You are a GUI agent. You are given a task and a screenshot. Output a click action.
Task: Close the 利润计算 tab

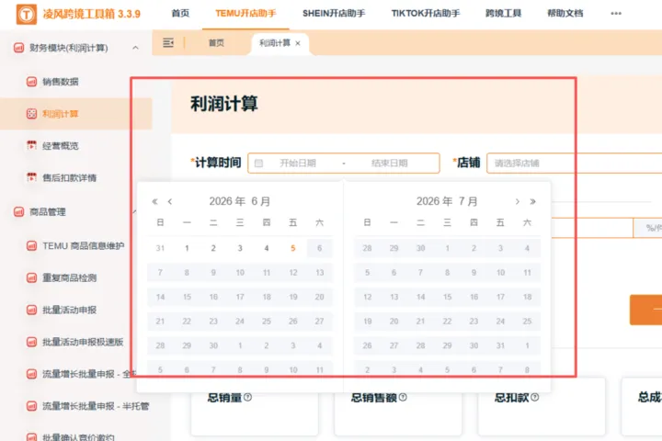298,43
